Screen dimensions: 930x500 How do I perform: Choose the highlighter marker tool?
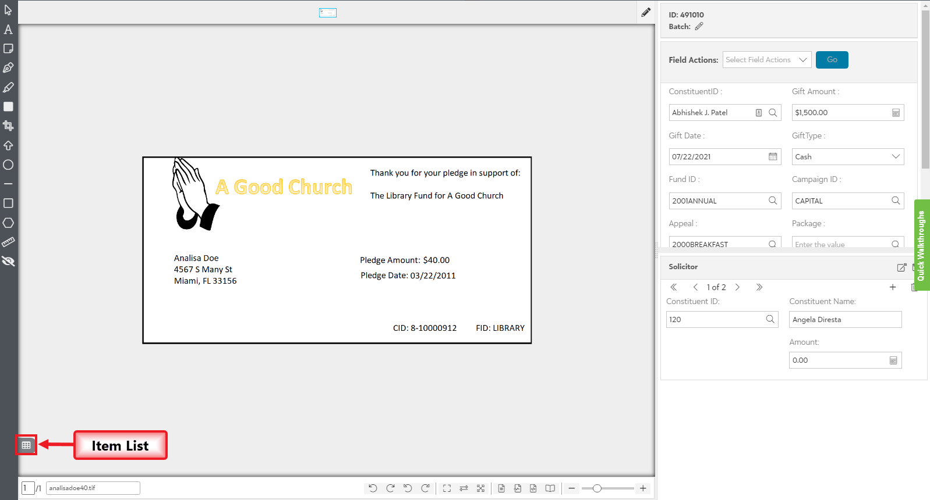pos(8,87)
